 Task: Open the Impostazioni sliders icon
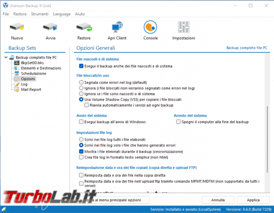pos(183,27)
